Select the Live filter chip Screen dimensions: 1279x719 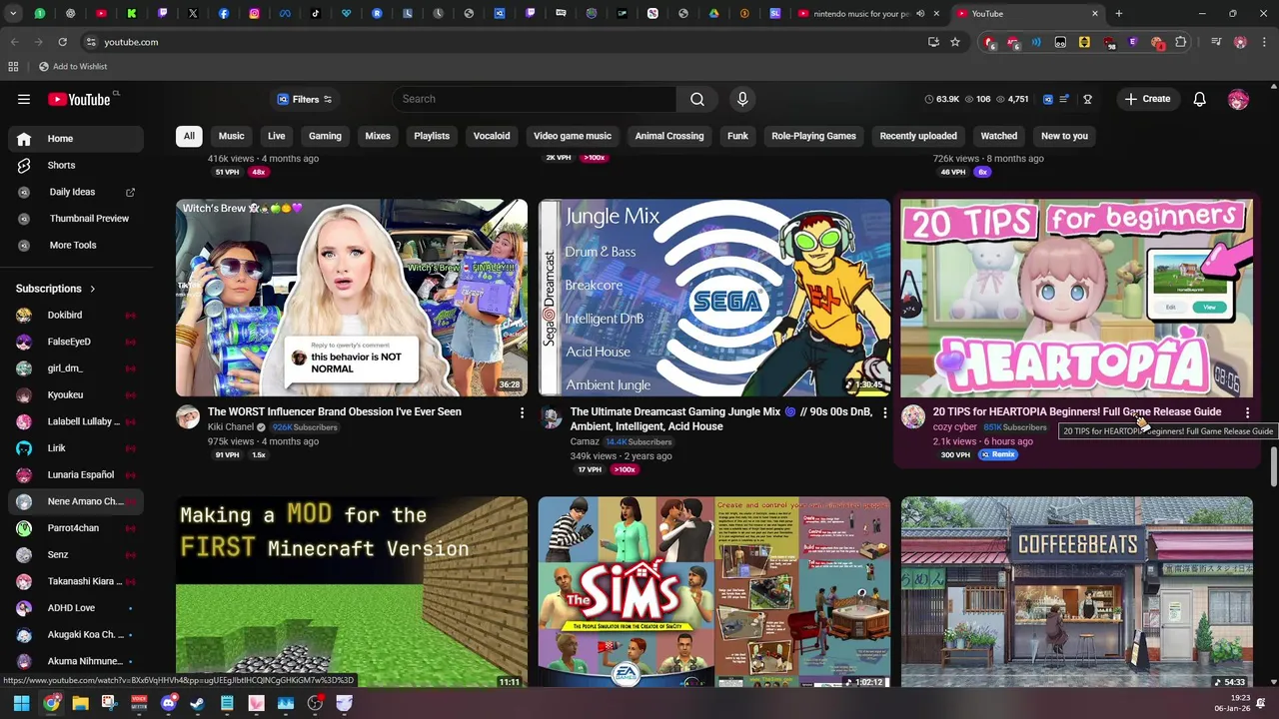tap(276, 136)
